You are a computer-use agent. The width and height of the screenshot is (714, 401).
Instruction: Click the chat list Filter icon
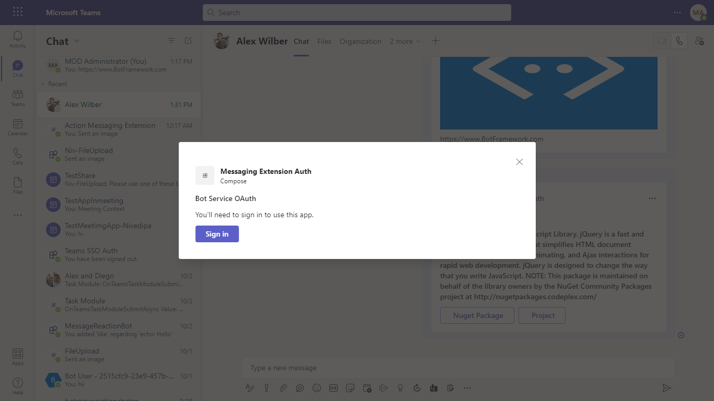pos(171,41)
